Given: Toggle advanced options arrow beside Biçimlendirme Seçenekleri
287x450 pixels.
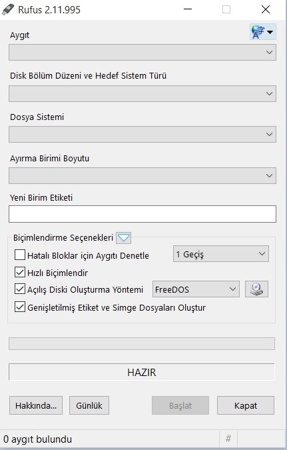Looking at the screenshot, I should click(124, 238).
